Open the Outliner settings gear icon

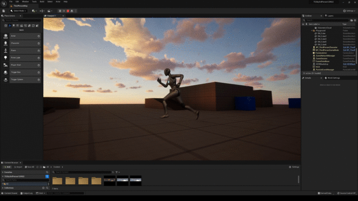click(355, 20)
